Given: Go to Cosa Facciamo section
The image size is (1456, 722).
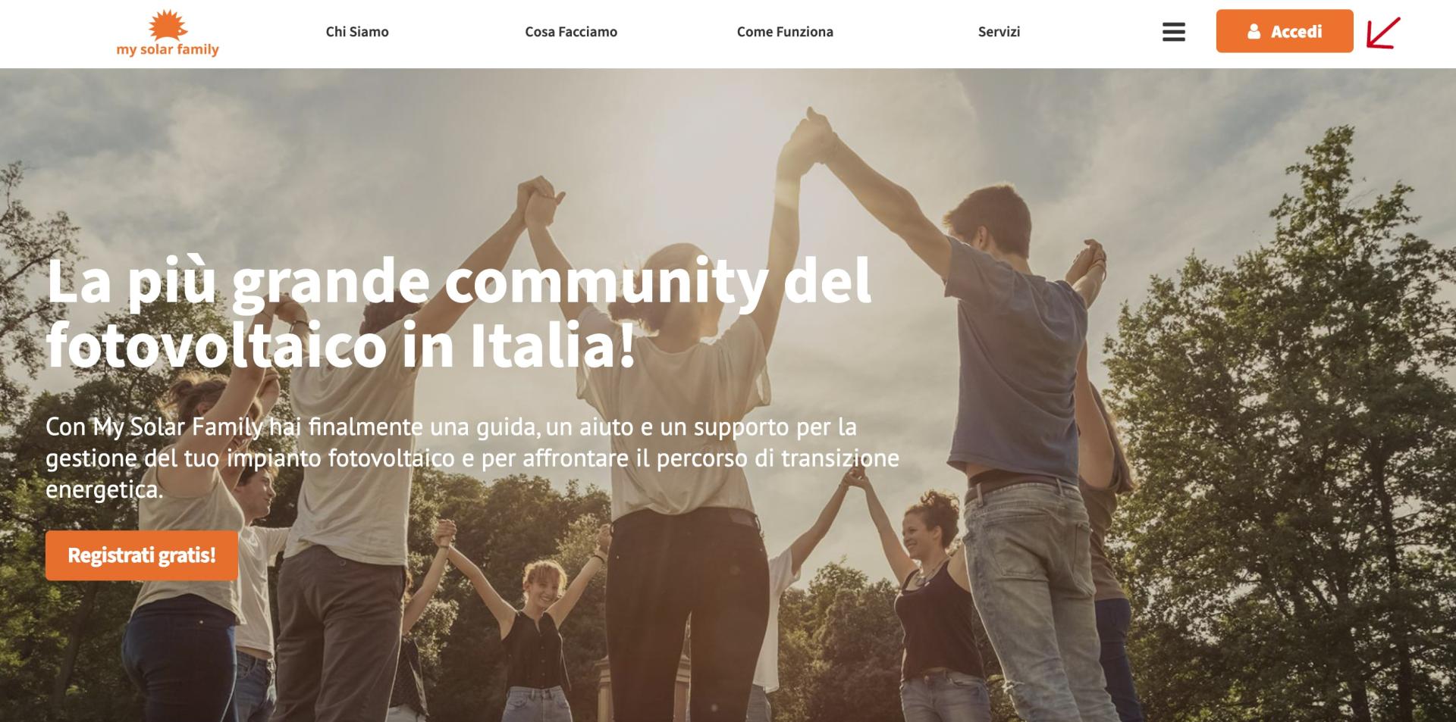Looking at the screenshot, I should (x=571, y=32).
